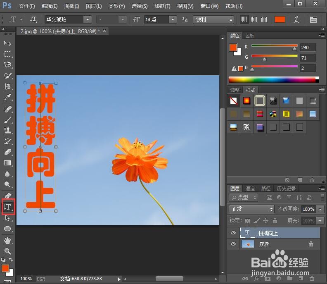Viewport: 327px width, 284px height.
Task: Open the character and paragraph panel
Action: click(x=313, y=19)
